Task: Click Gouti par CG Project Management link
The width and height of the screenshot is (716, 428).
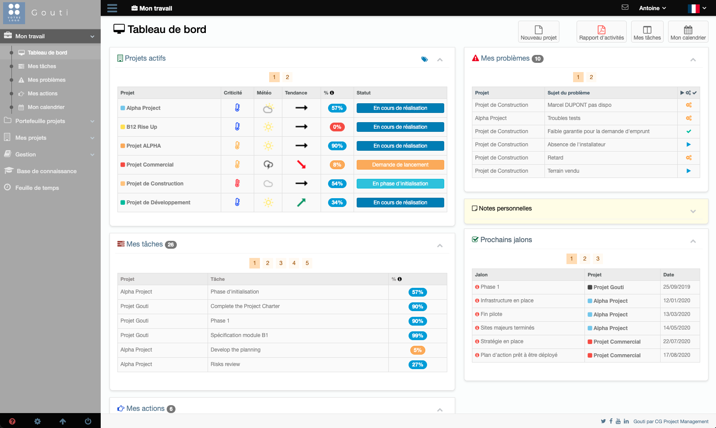Action: coord(670,421)
